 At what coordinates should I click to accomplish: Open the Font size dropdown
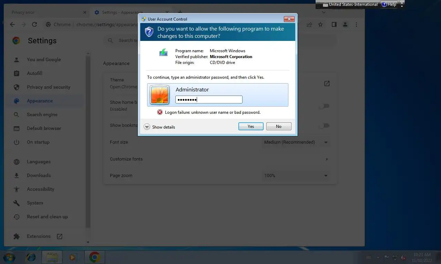[297, 142]
